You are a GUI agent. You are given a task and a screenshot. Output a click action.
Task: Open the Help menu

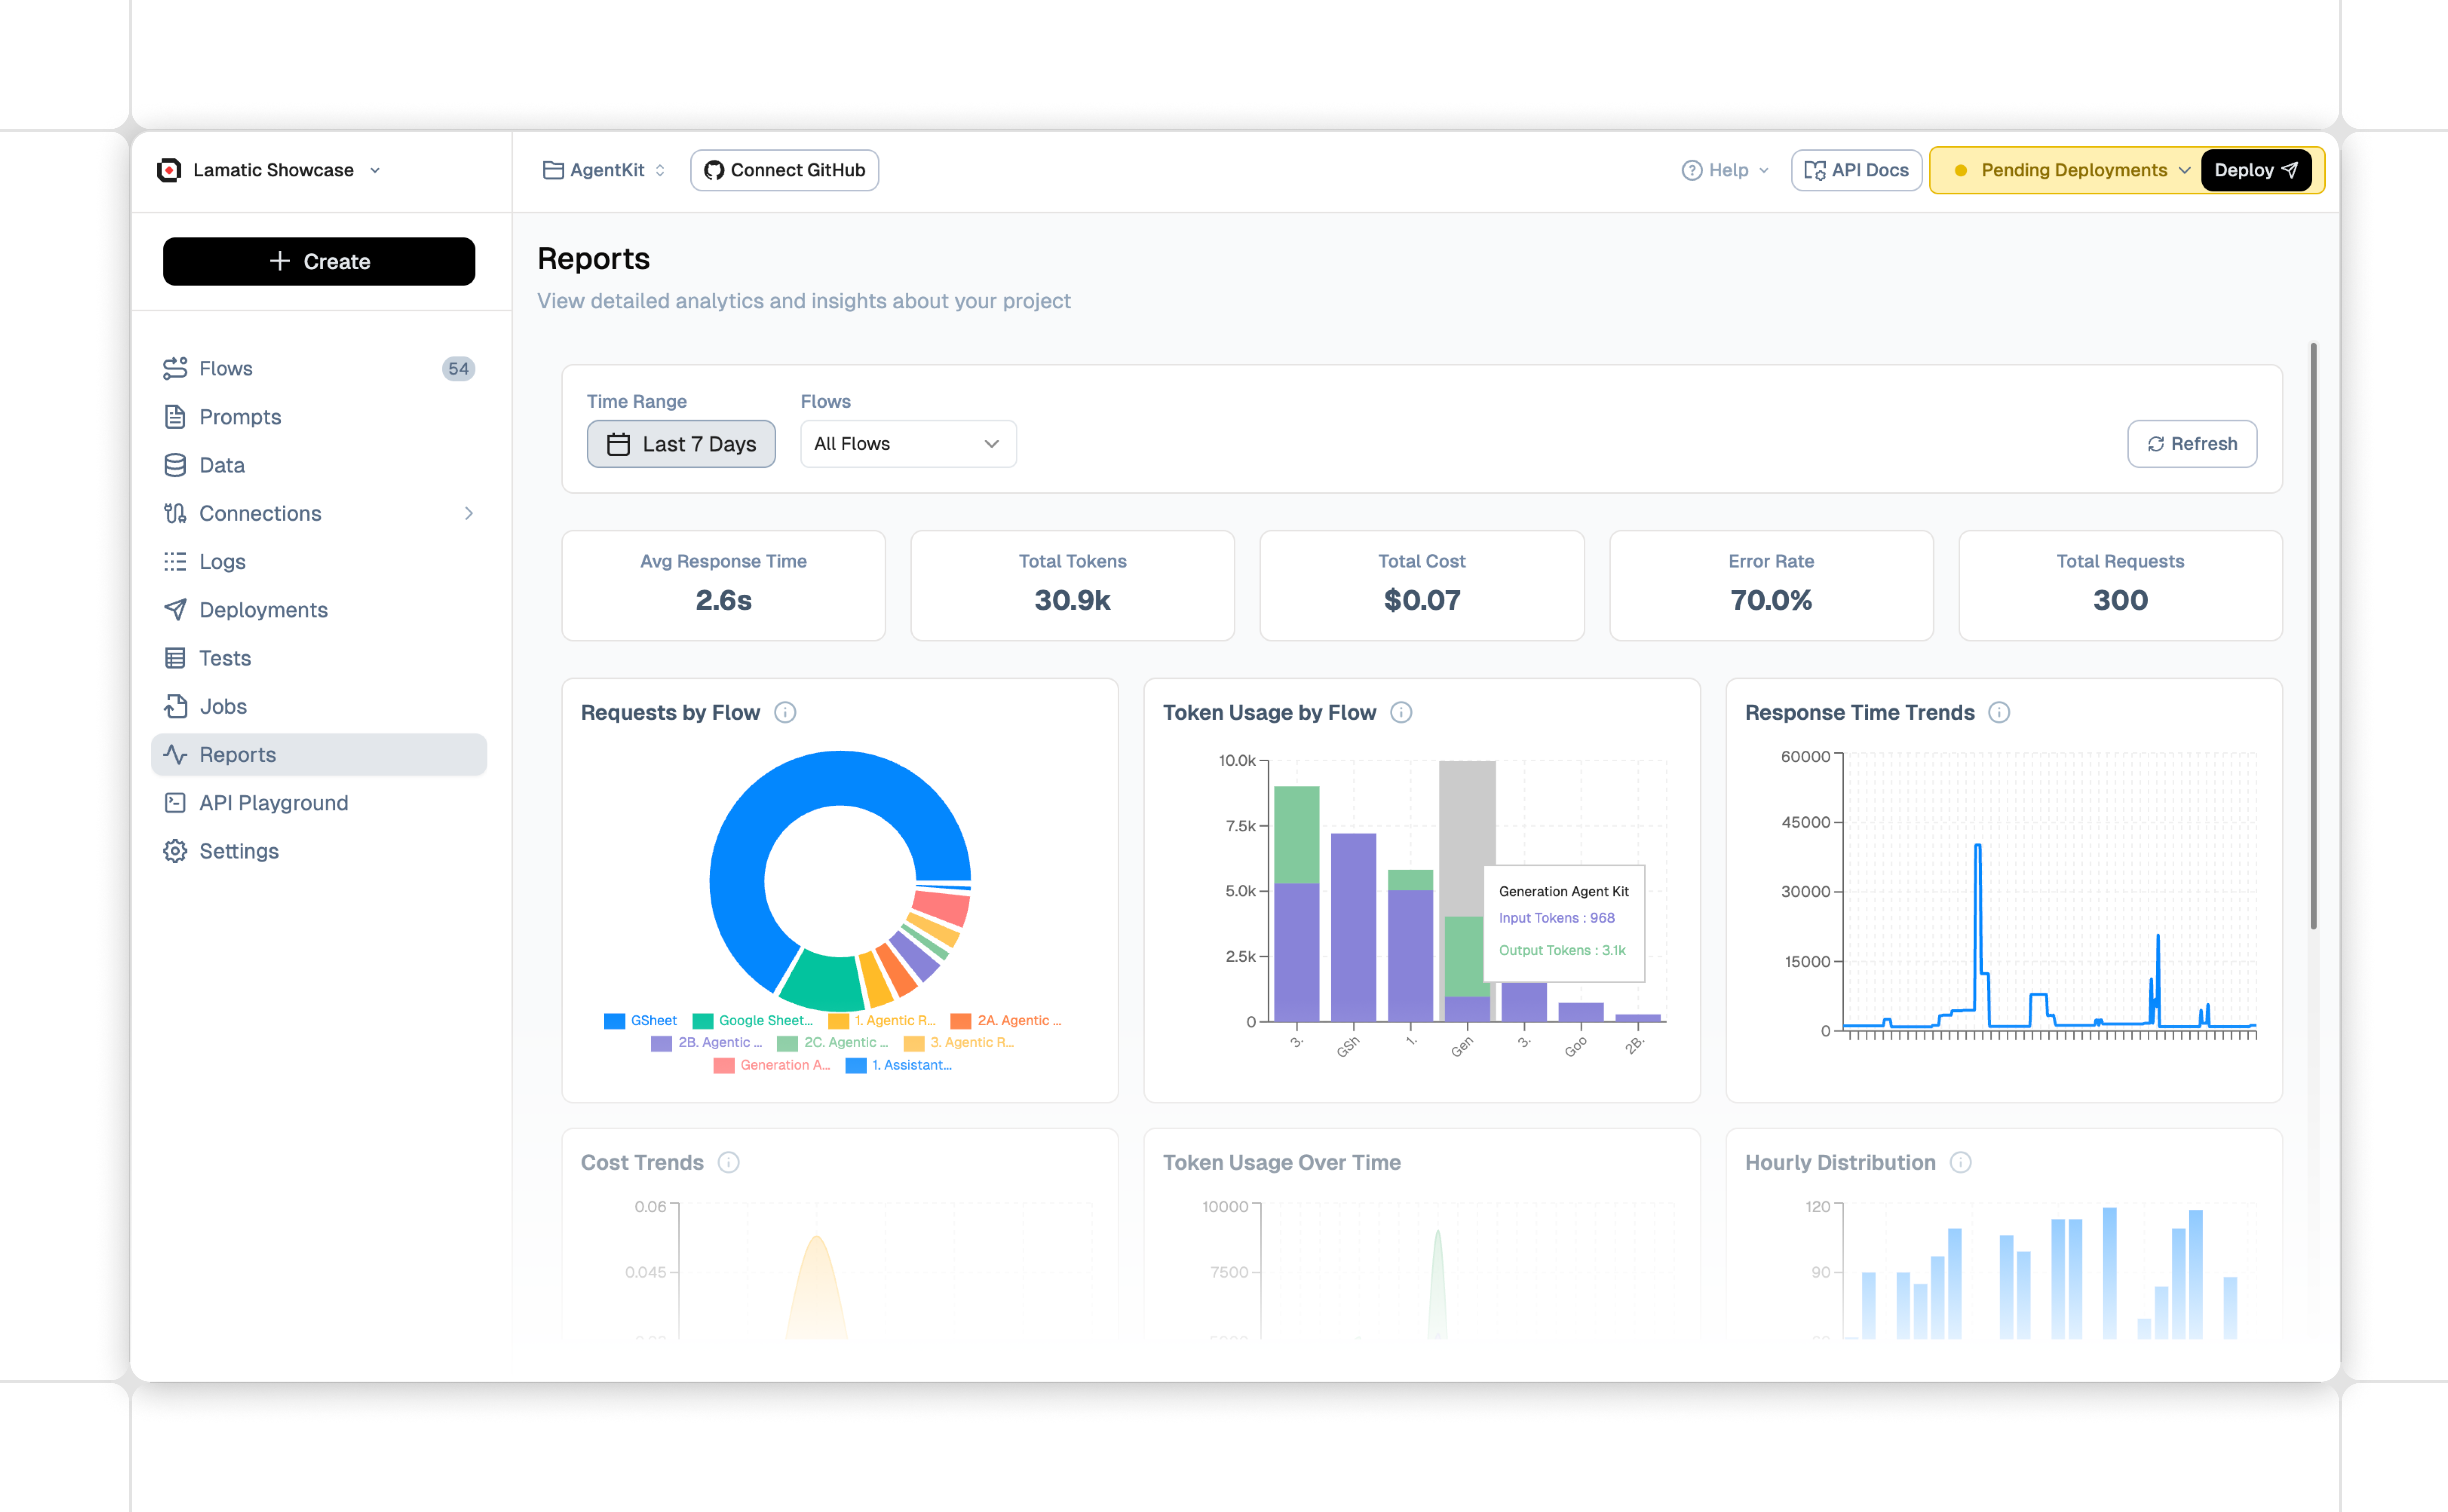(1725, 170)
